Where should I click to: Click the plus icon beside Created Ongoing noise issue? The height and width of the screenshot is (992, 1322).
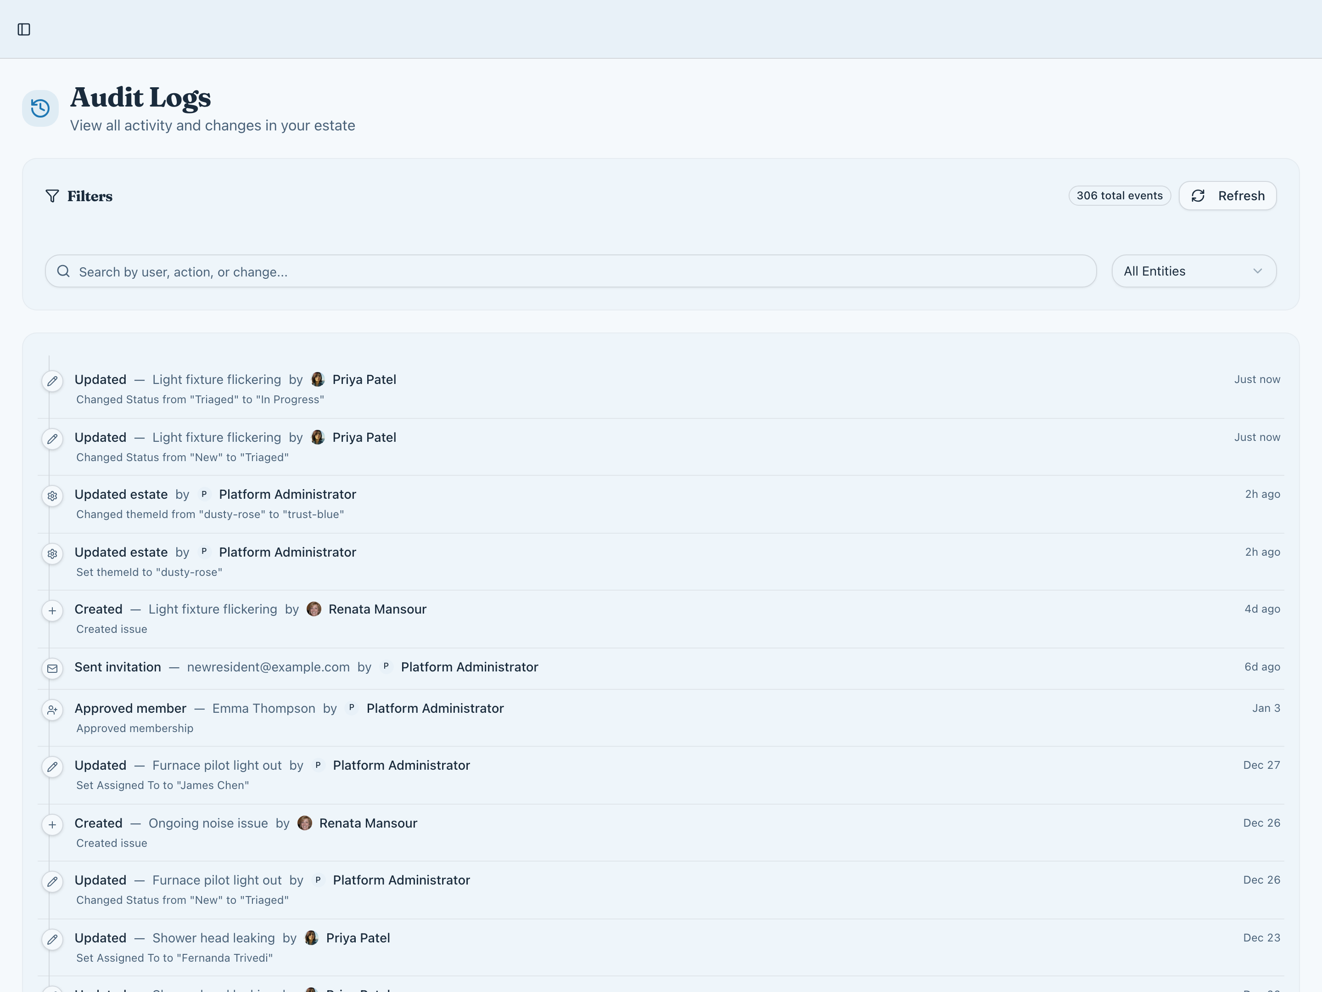(53, 824)
